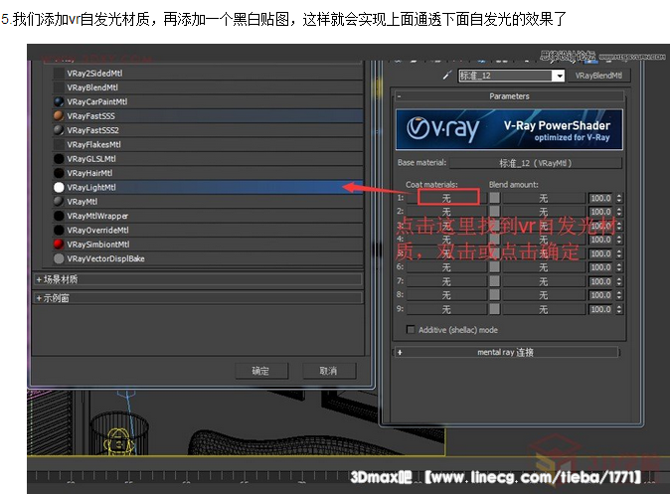Image resolution: width=670 pixels, height=494 pixels.
Task: Click the spinner arrows for blend row 1
Action: pos(618,198)
